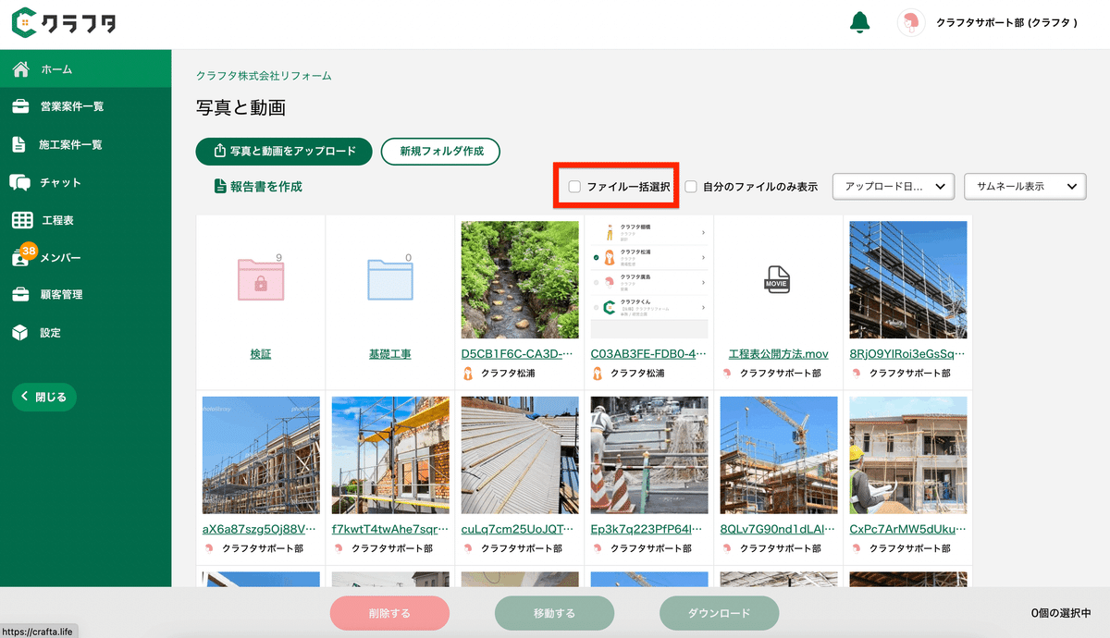This screenshot has width=1110, height=638.
Task: Click uploader avatar under Ep3k7q223PfP64l file
Action: [x=598, y=548]
